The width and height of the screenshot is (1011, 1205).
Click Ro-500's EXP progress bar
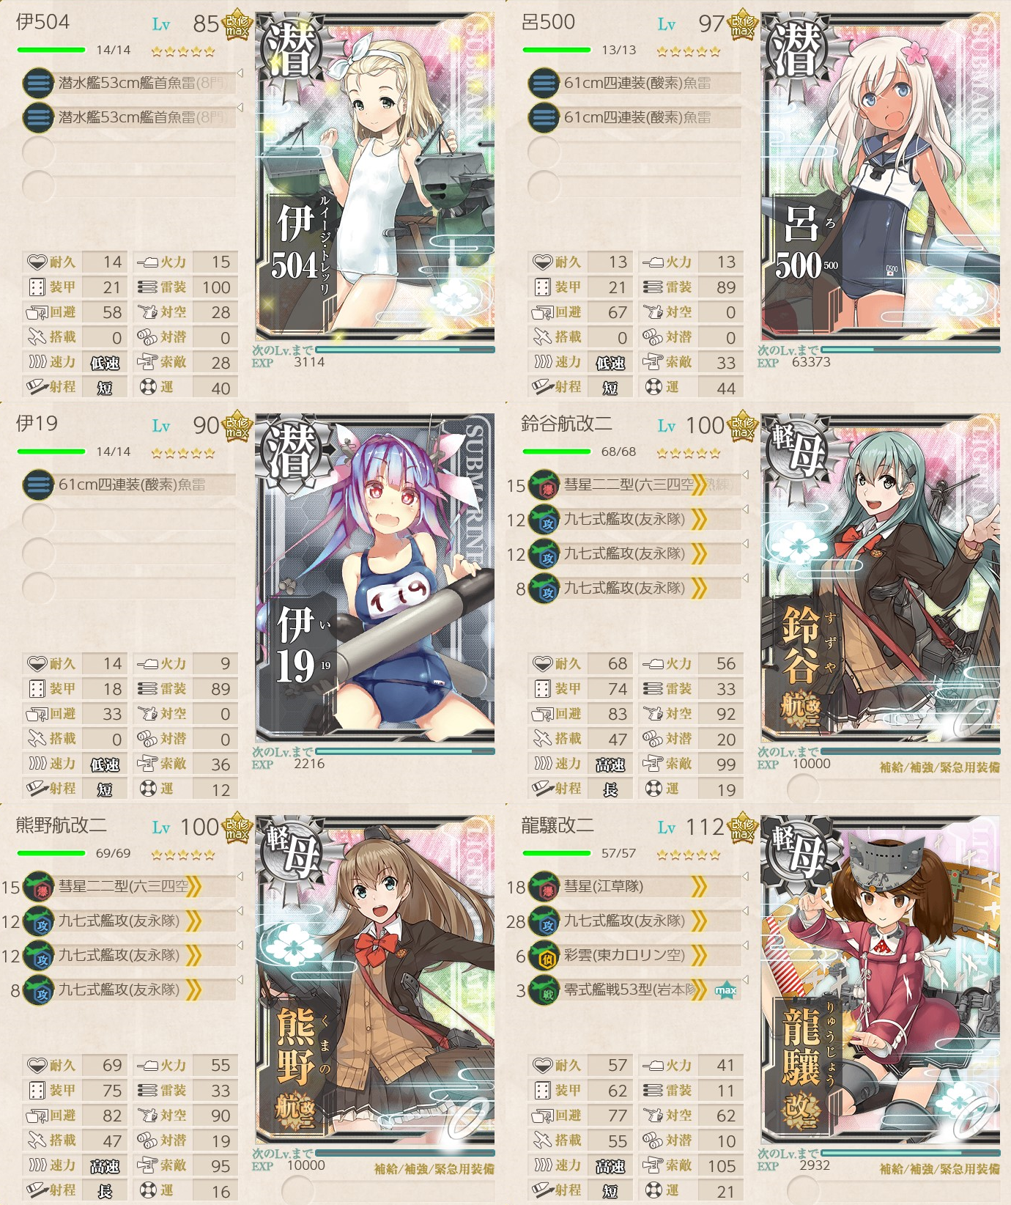coord(911,350)
